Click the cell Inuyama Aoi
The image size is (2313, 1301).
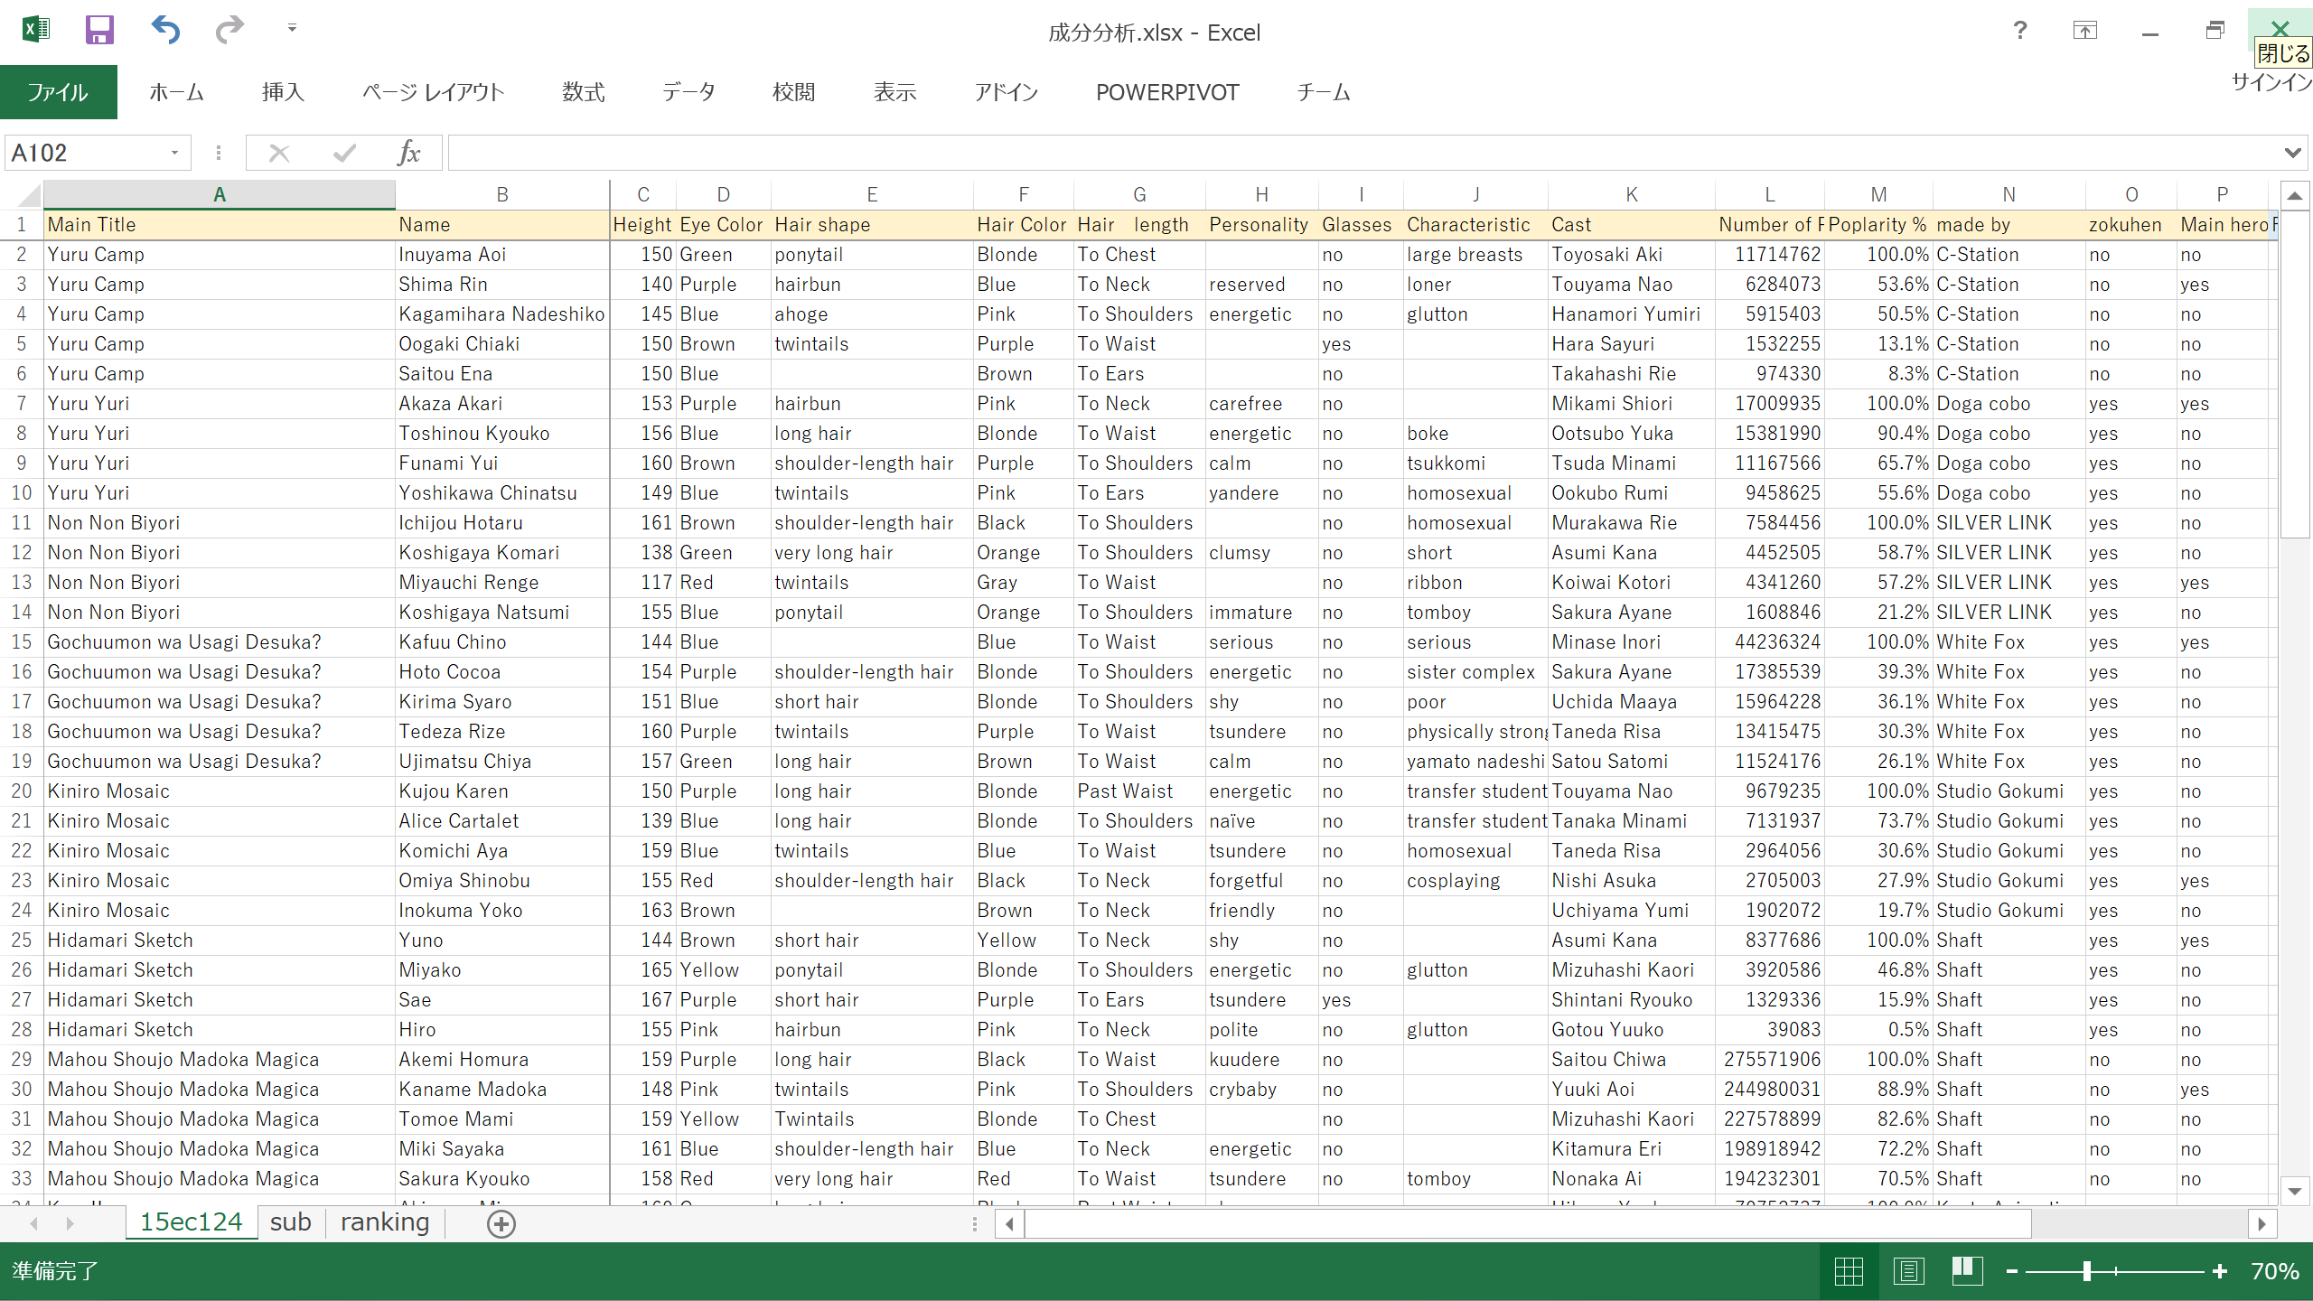click(502, 255)
